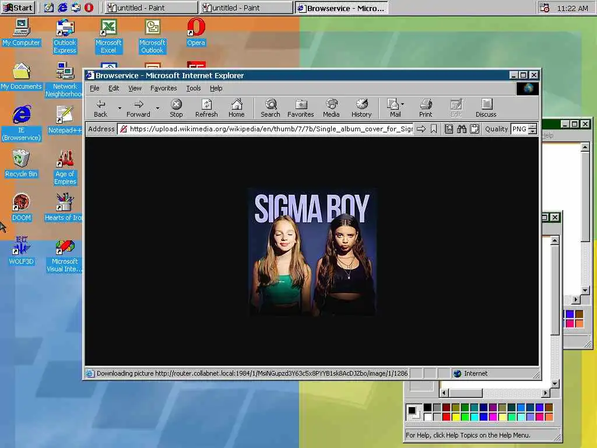Click the Discuss toolbar button
The image size is (597, 448).
point(486,108)
